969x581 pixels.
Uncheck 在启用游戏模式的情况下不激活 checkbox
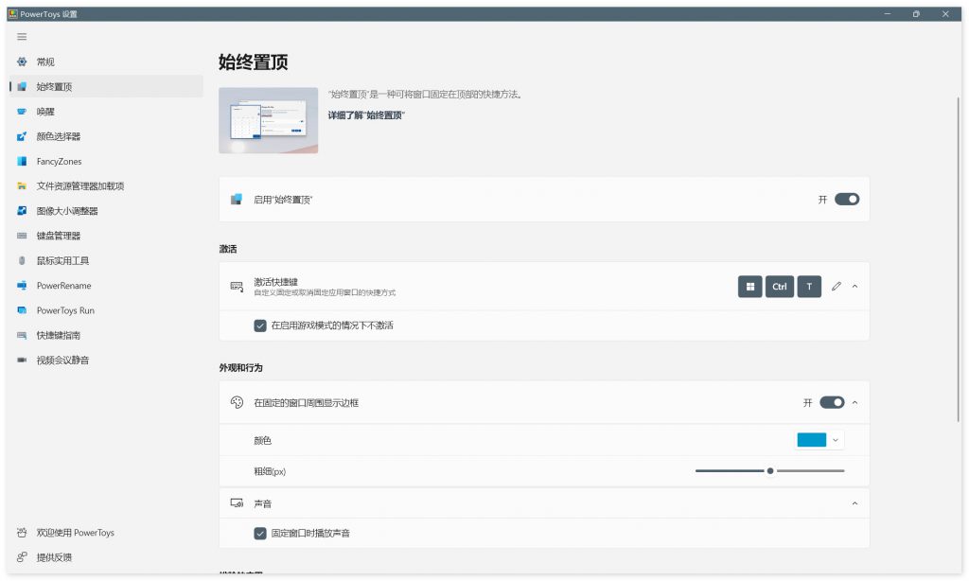[260, 326]
